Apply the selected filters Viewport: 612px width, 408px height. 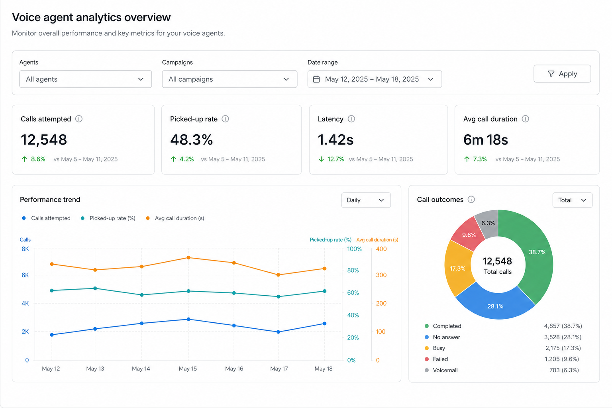pos(562,74)
